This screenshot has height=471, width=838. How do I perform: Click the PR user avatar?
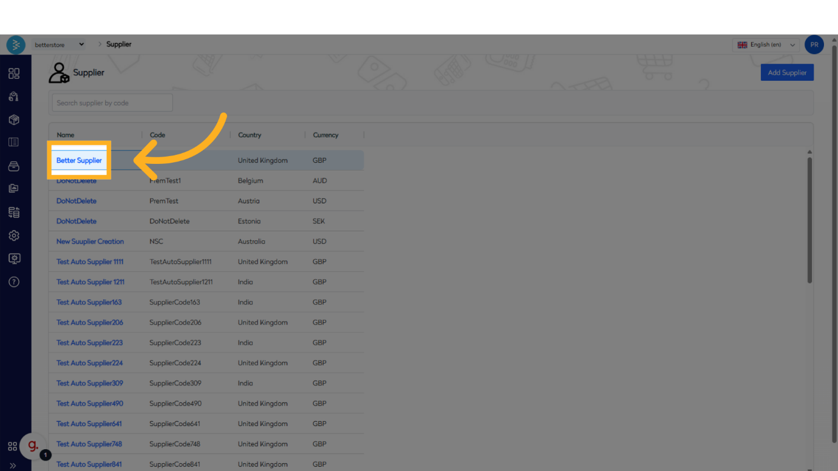(x=814, y=45)
